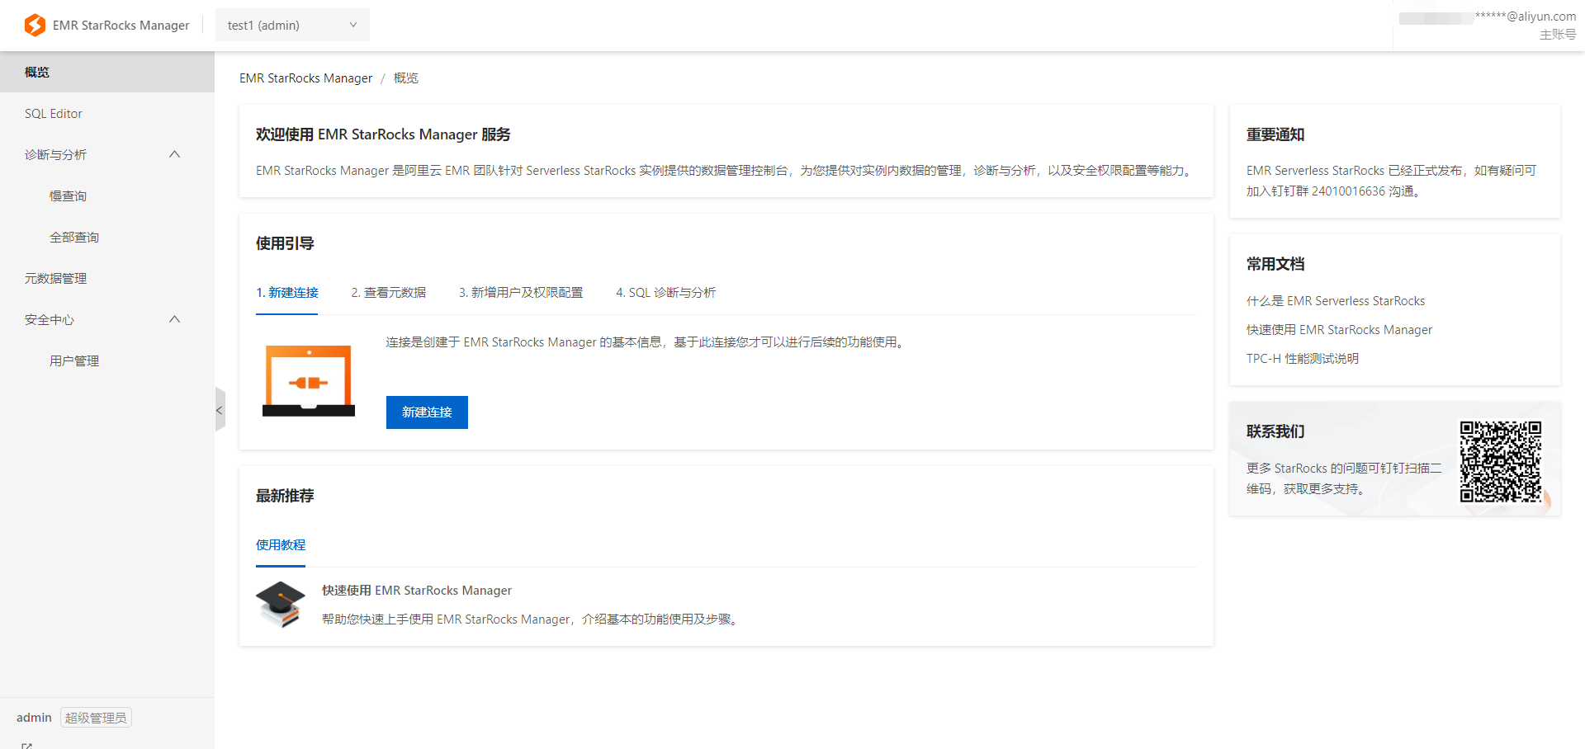
Task: Switch to the 2. 查看元数据 tab
Action: 388,293
